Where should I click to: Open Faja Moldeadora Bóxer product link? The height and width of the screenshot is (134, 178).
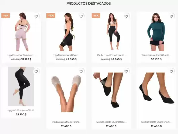[x=66, y=55]
